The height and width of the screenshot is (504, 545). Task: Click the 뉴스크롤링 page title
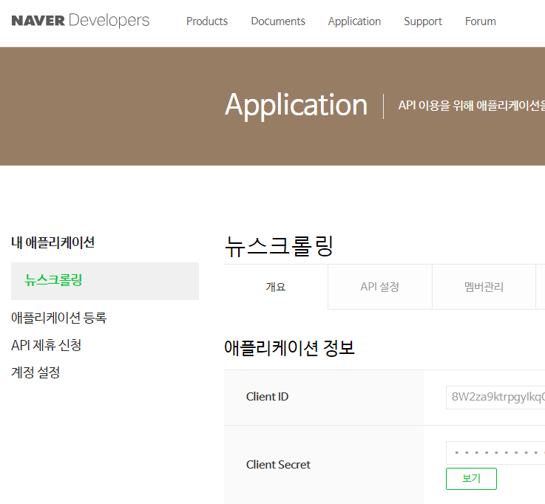[x=279, y=246]
